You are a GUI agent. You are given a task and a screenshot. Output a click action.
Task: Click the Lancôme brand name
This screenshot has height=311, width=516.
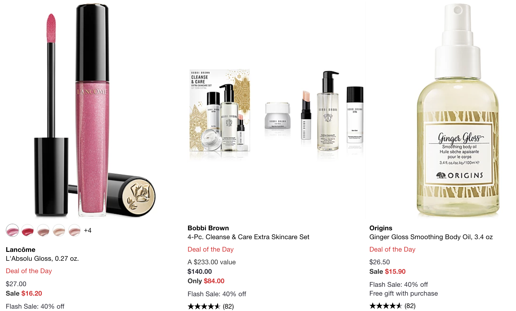click(x=20, y=250)
